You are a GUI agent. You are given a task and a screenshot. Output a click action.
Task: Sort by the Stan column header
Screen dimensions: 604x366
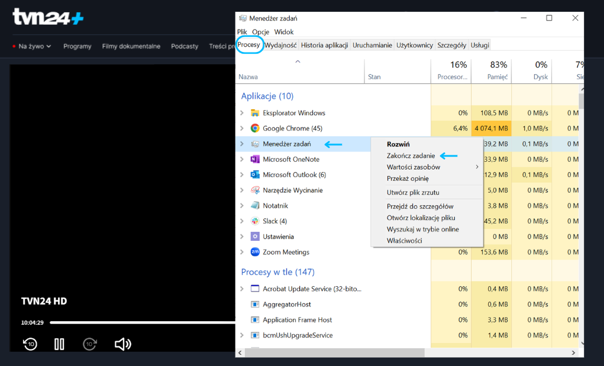point(398,71)
